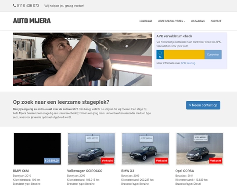This screenshot has width=237, height=190.
Task: Click the Volkswagen SCIROCCO title
Action: (85, 171)
